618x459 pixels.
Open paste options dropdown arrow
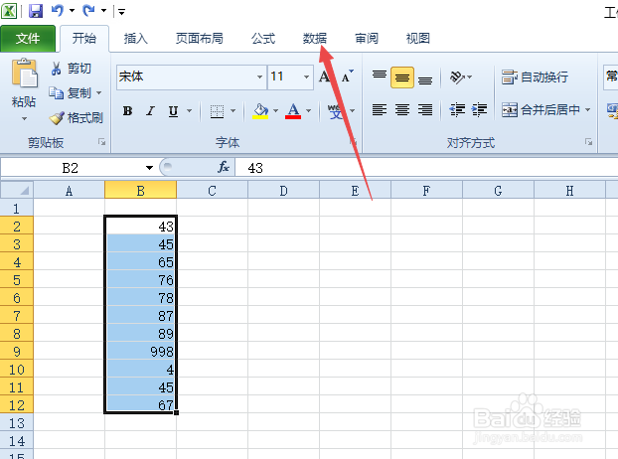coord(24,118)
